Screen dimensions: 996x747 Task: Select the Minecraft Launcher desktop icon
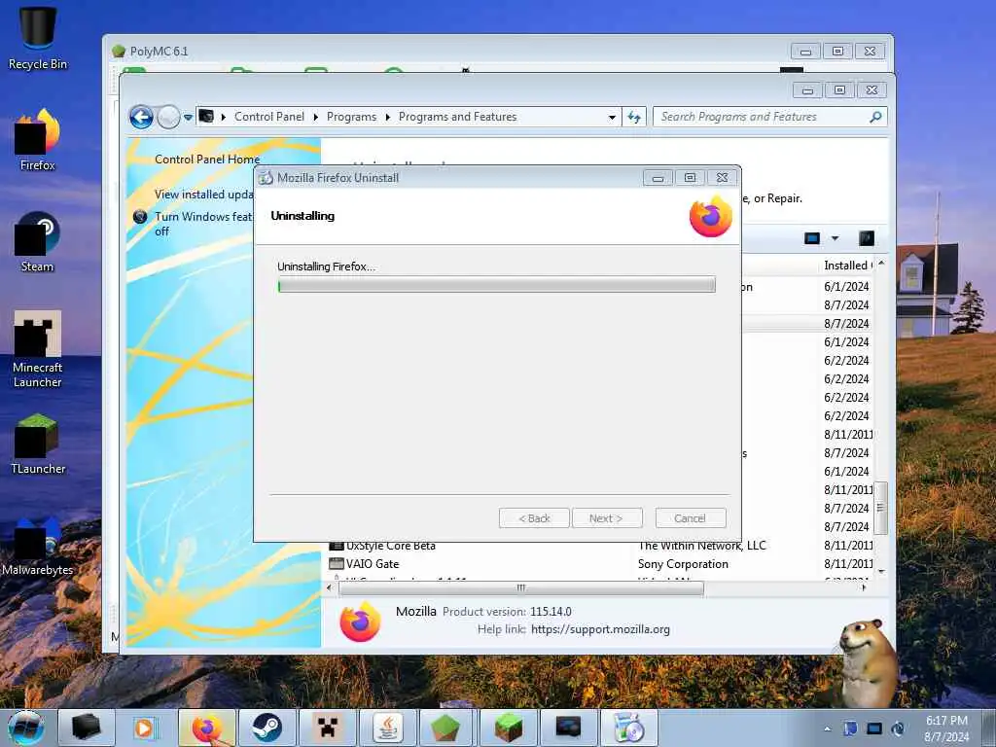pos(38,349)
